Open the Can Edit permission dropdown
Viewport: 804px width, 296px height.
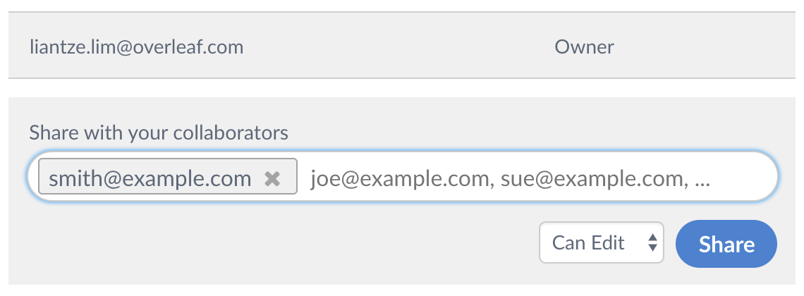click(602, 242)
